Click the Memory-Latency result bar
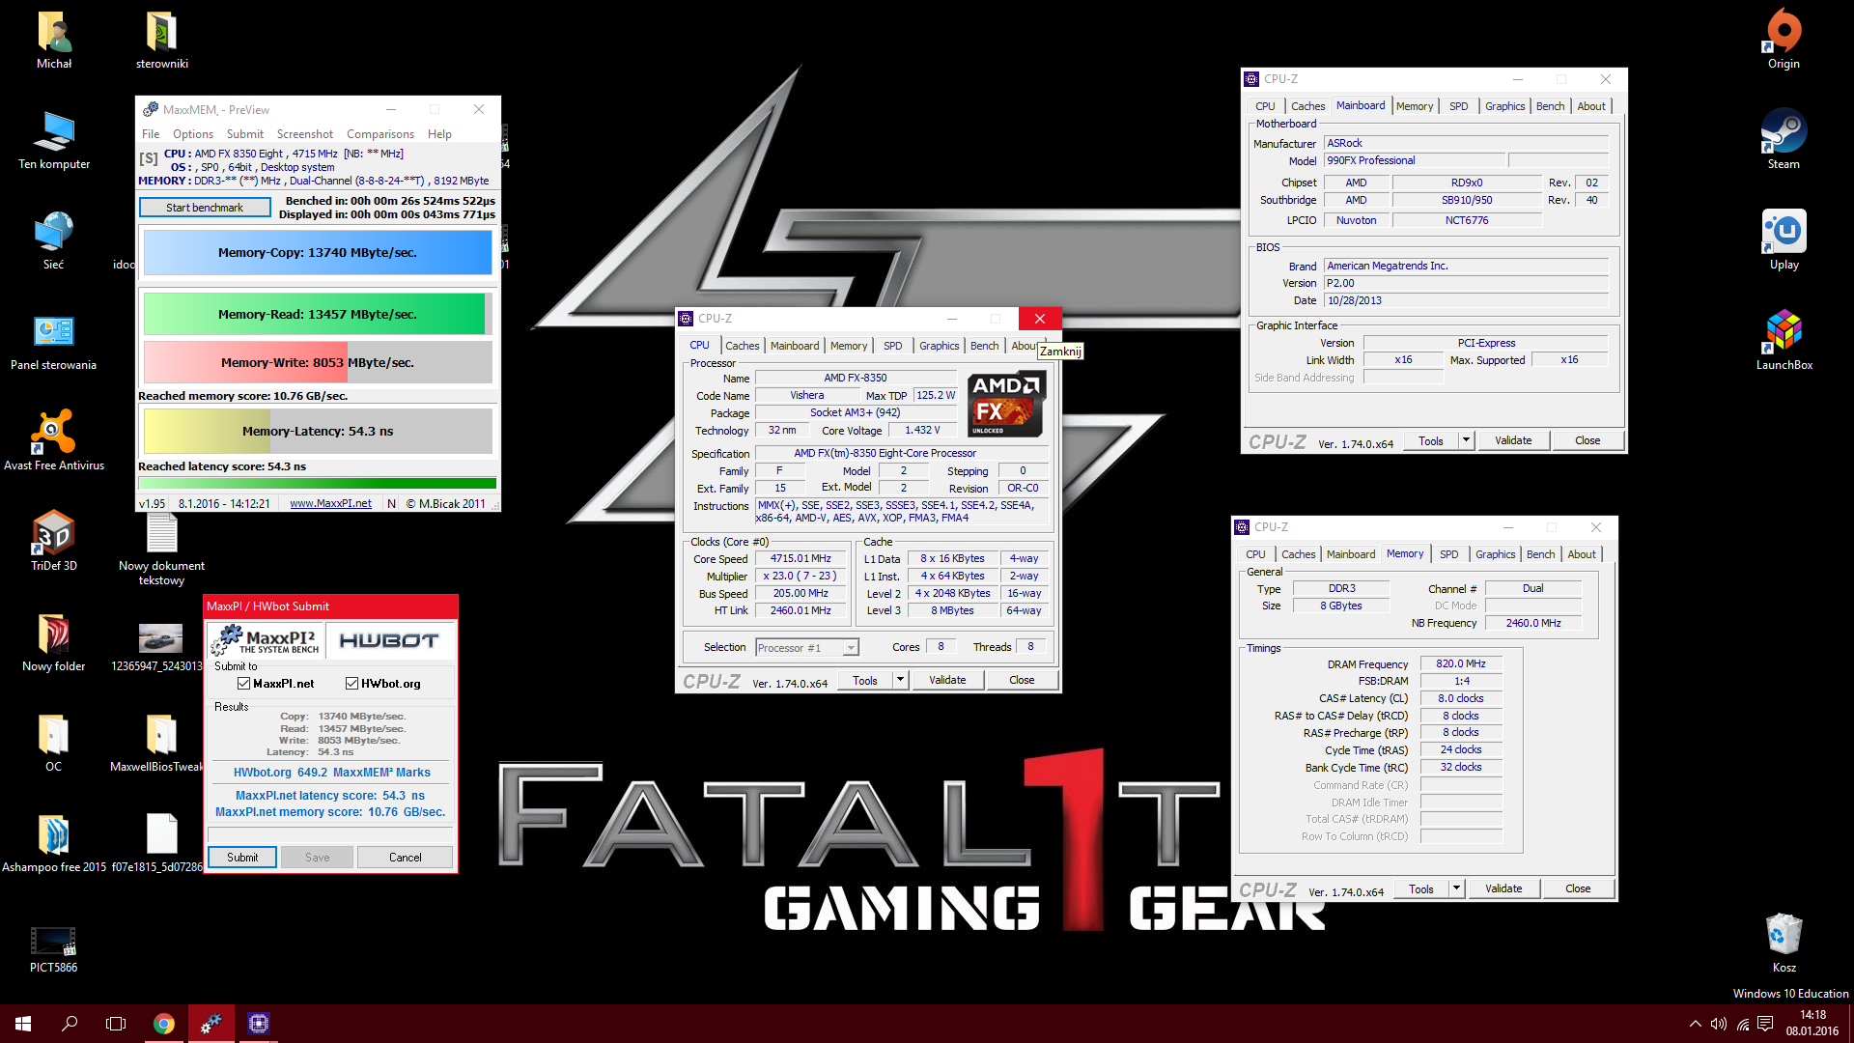 click(318, 432)
